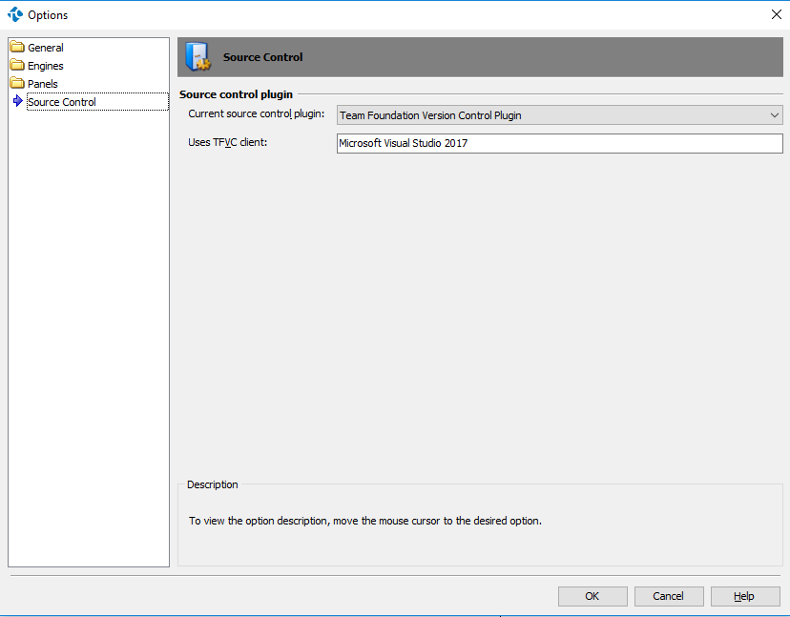The image size is (790, 617).
Task: Click the Uses TFVC client field
Action: [x=559, y=144]
